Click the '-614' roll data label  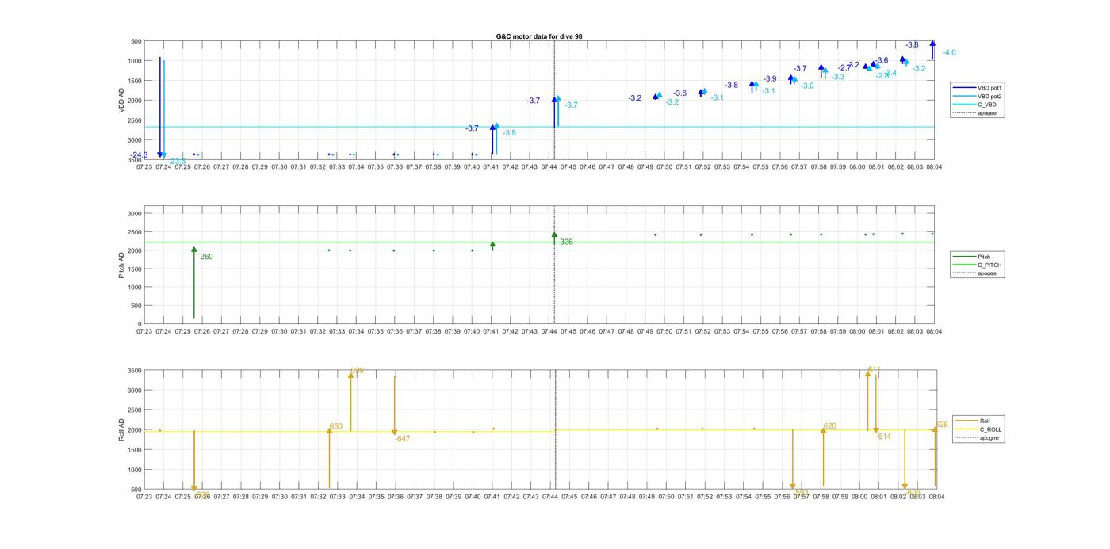(883, 437)
